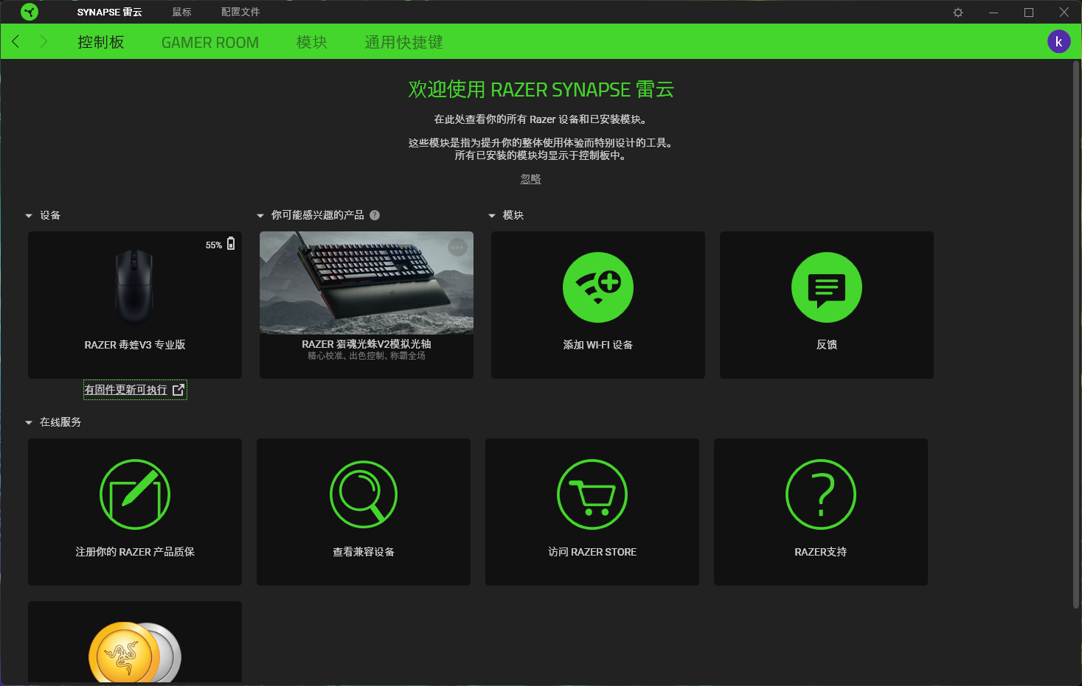
Task: Open the settings gear in title bar
Action: tap(958, 13)
